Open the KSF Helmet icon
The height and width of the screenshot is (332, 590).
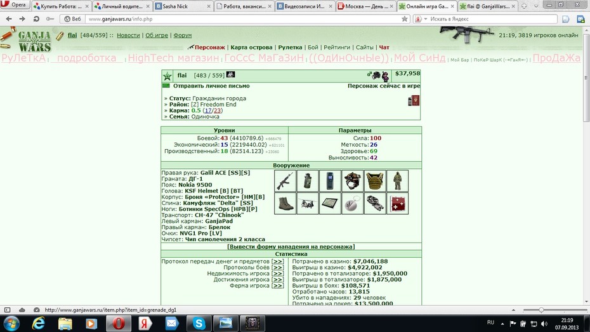(353, 181)
